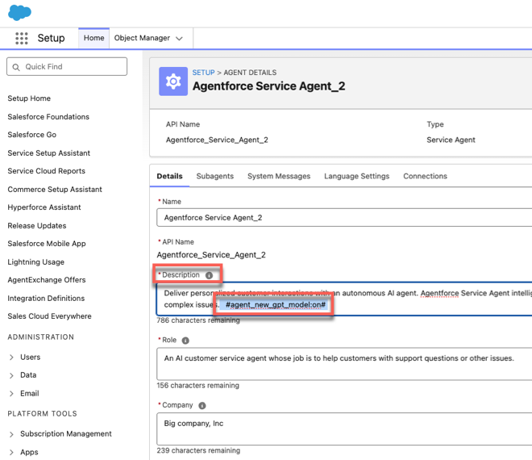The image size is (532, 460).
Task: Click the Agent Details gear icon
Action: [173, 82]
